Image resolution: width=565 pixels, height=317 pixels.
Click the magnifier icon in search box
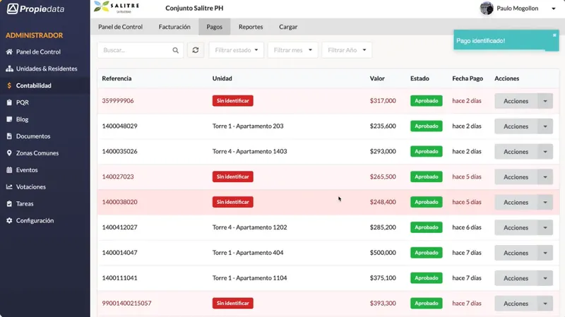pos(175,50)
